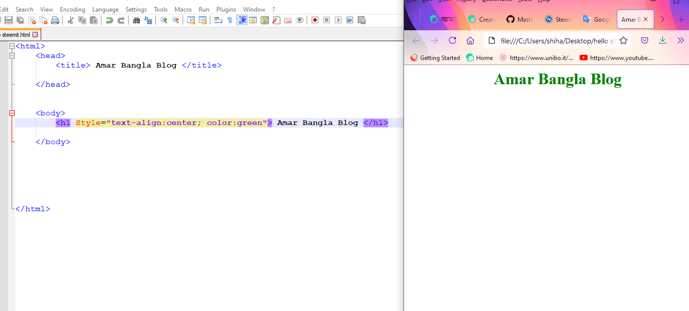Click the tab strip right arrow in Firefox

click(662, 19)
